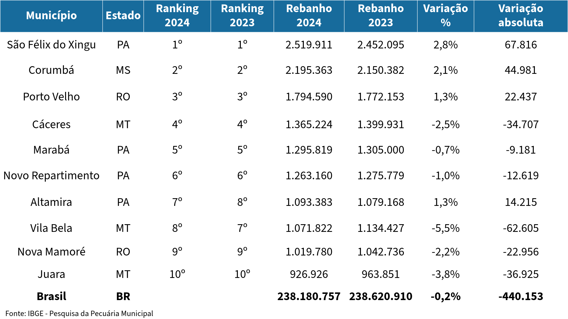568x319 pixels.
Task: Select the São Félix do Xingu cell
Action: point(51,45)
